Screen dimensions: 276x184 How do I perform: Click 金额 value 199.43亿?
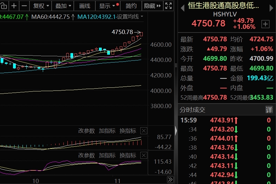260,78
